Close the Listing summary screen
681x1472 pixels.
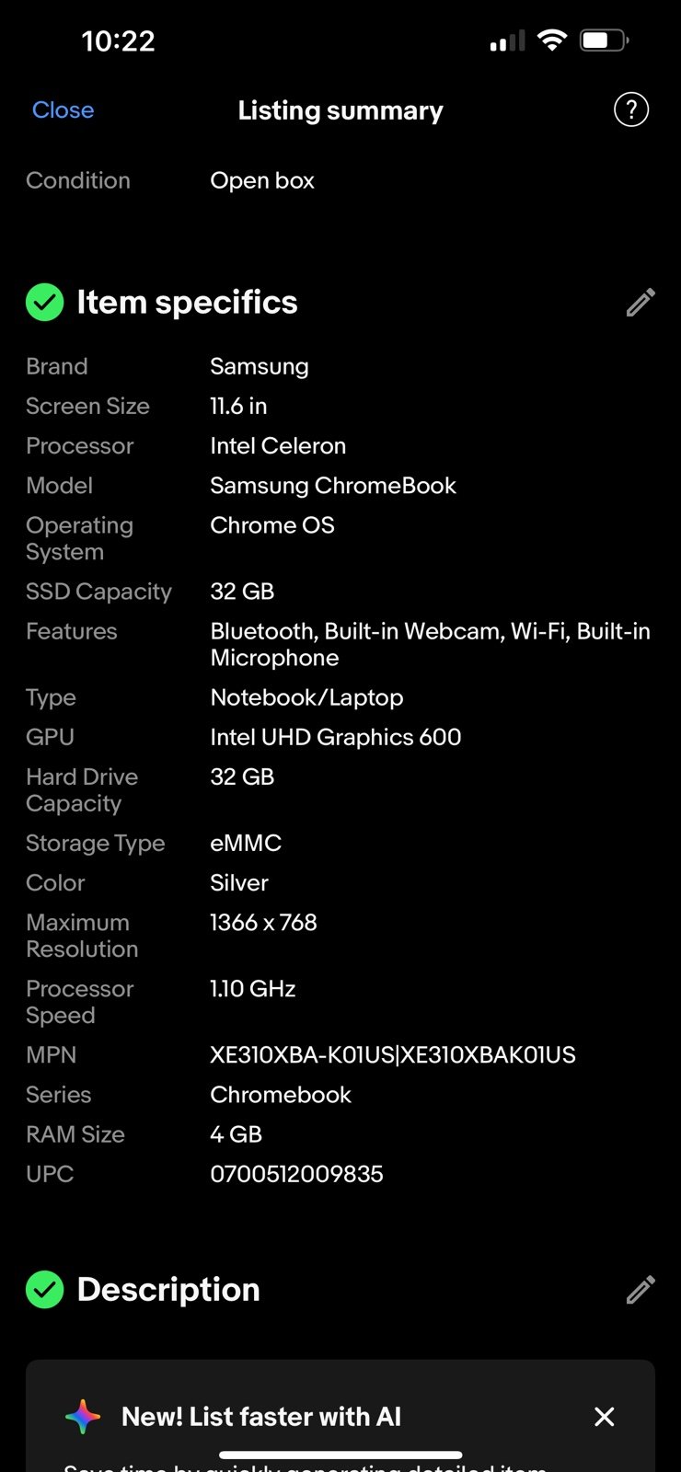[63, 110]
